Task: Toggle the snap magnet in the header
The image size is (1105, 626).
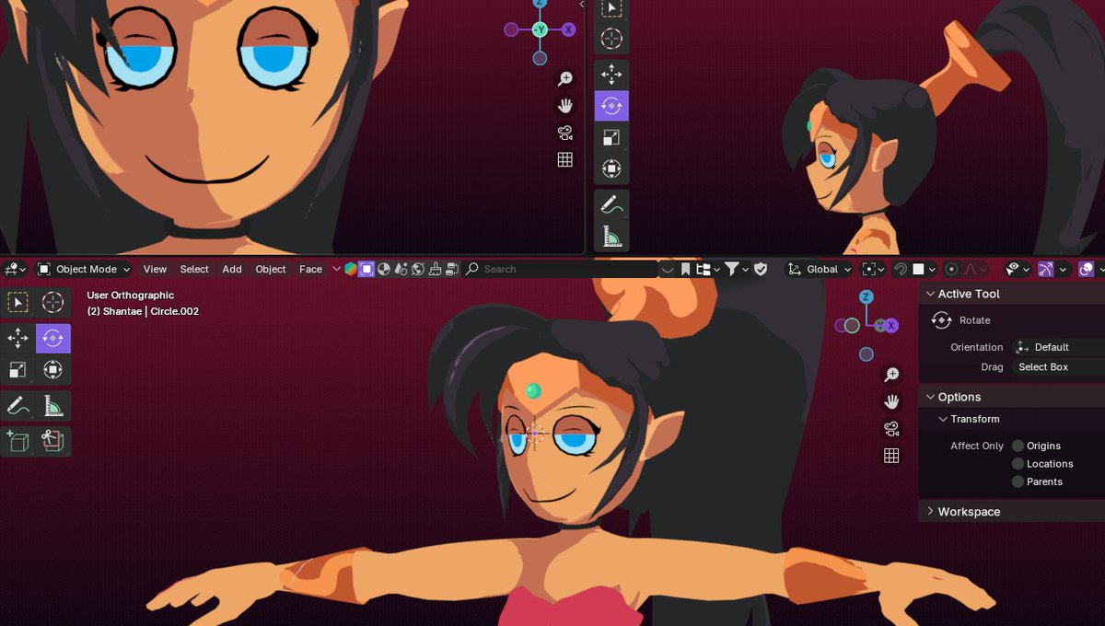Action: coord(901,269)
